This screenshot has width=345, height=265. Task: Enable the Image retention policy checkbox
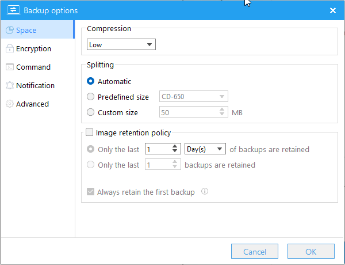(90, 132)
